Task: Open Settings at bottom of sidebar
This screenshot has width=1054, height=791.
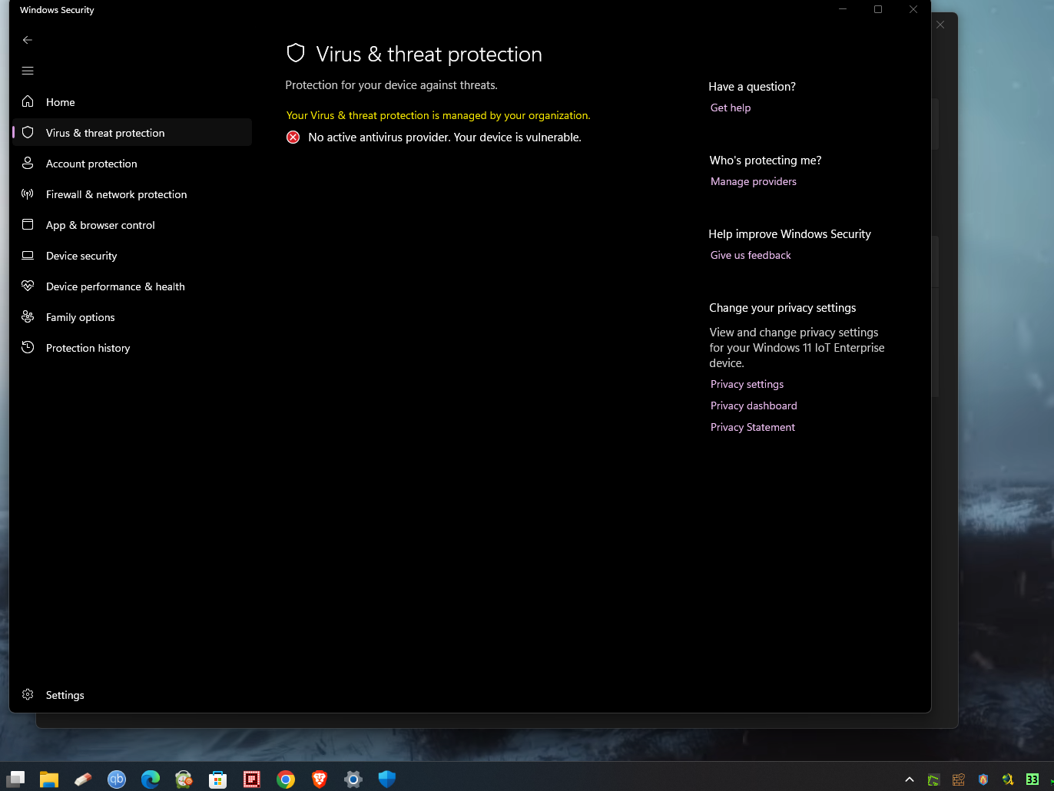Action: [x=132, y=695]
